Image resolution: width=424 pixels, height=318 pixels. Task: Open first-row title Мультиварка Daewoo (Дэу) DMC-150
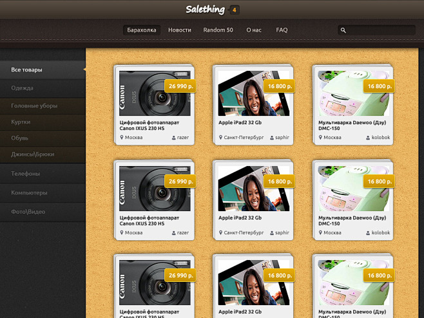click(x=352, y=126)
